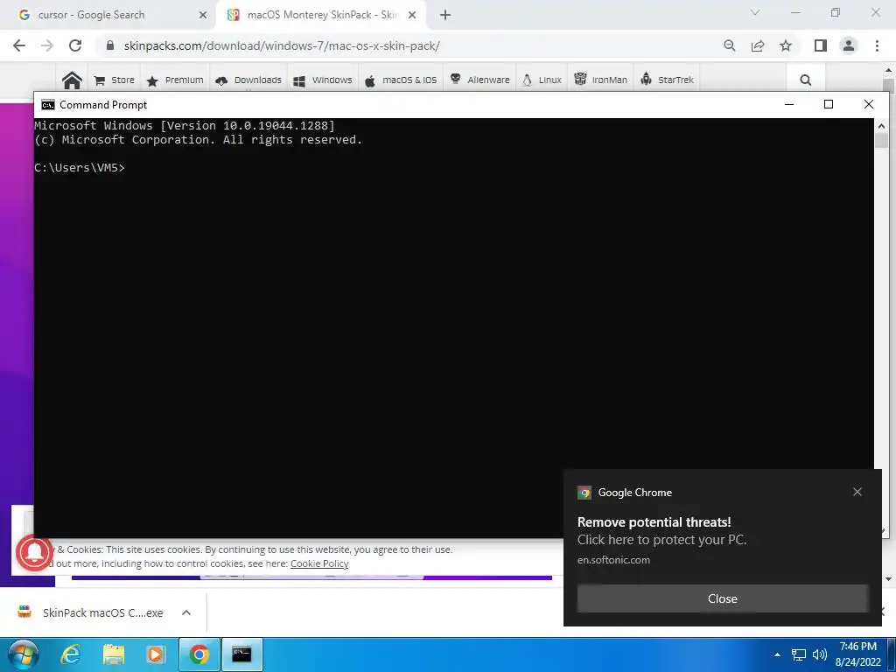Click the Google Chrome notification icon
Image resolution: width=896 pixels, height=672 pixels.
point(584,493)
